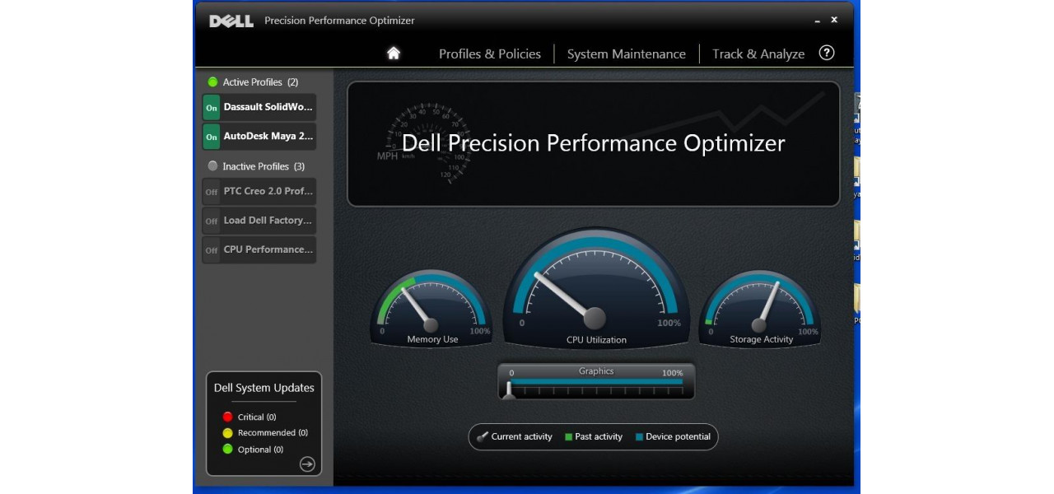Click the red Critical updates indicator
This screenshot has height=494, width=1054.
tap(228, 417)
